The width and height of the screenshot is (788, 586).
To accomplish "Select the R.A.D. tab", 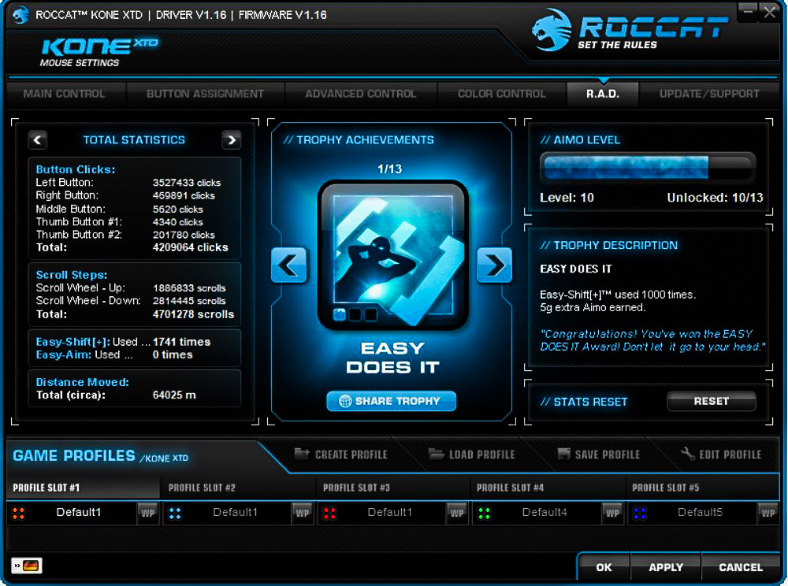I will click(x=603, y=94).
